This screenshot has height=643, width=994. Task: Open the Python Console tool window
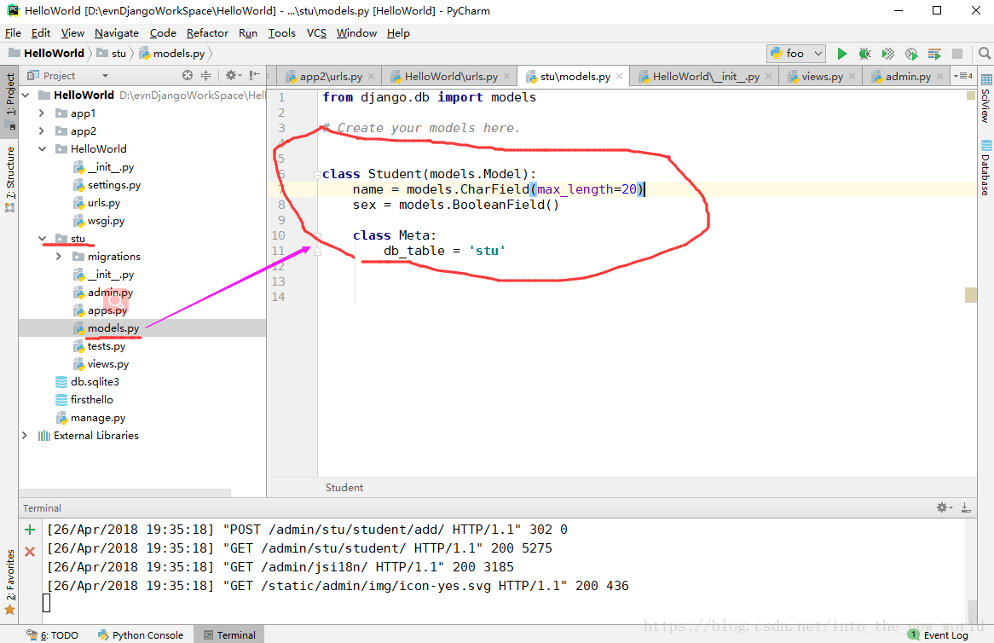(141, 634)
